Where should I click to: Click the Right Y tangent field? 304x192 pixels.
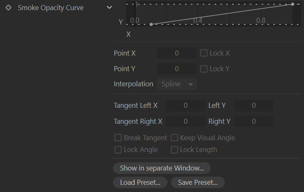[254, 121]
